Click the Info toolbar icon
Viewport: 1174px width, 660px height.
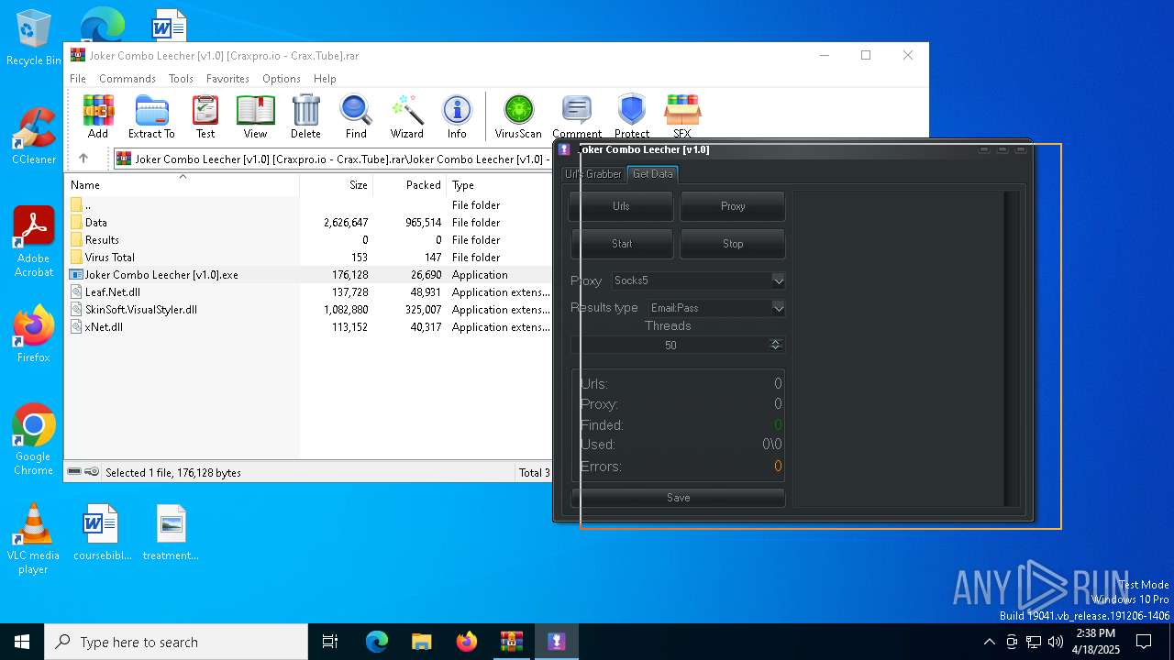click(457, 116)
